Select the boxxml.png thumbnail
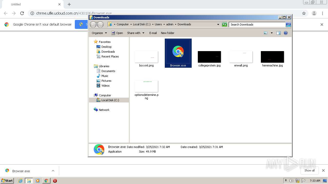328x184 pixels. click(x=146, y=57)
